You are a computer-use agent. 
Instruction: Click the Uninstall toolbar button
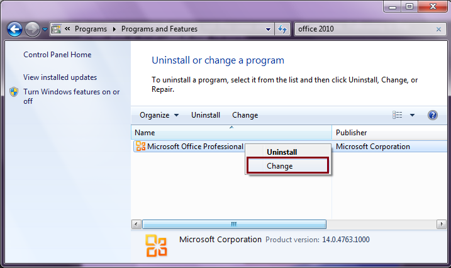tap(206, 115)
